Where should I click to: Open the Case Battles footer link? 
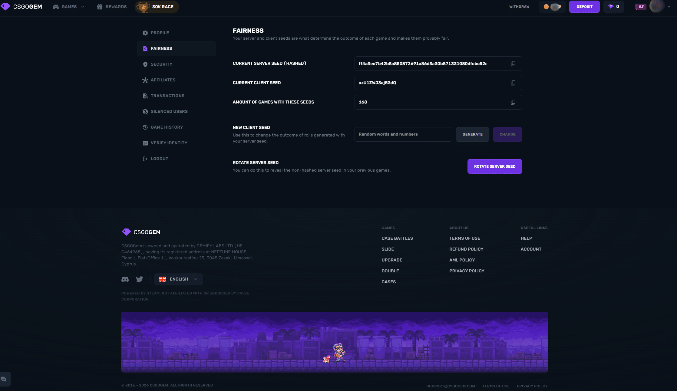(x=397, y=238)
